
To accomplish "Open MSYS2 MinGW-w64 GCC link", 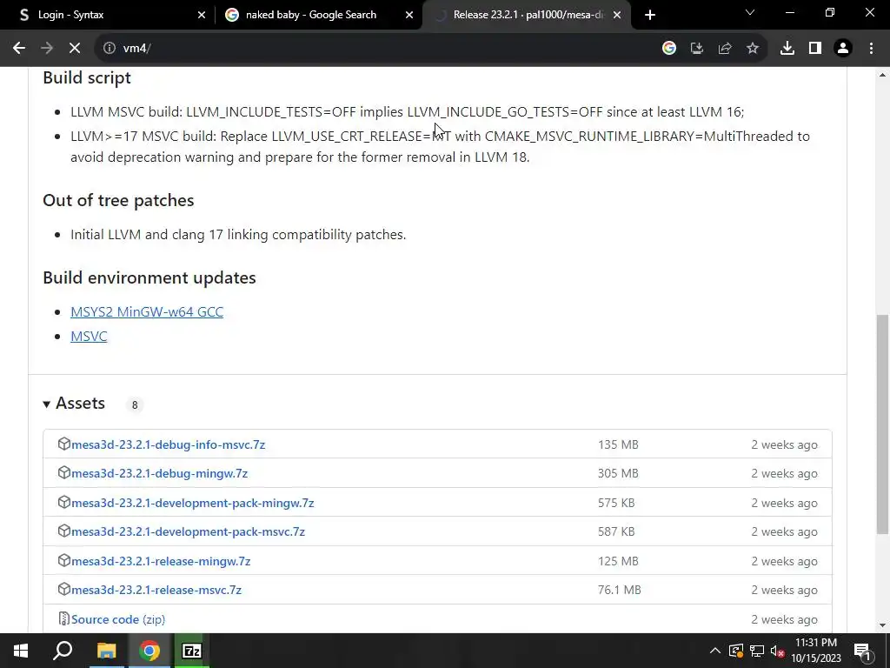I will click(x=147, y=312).
